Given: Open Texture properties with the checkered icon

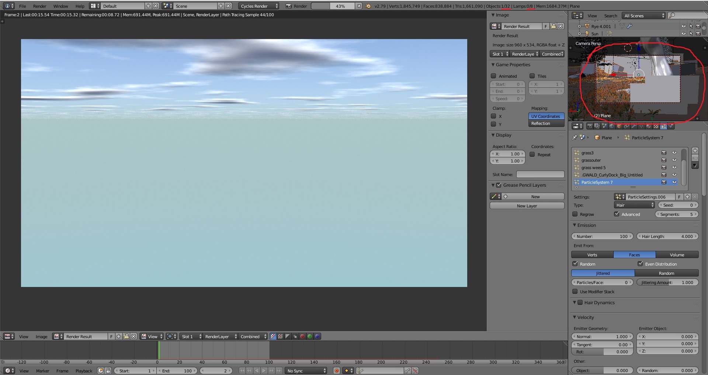Looking at the screenshot, I should [x=656, y=126].
